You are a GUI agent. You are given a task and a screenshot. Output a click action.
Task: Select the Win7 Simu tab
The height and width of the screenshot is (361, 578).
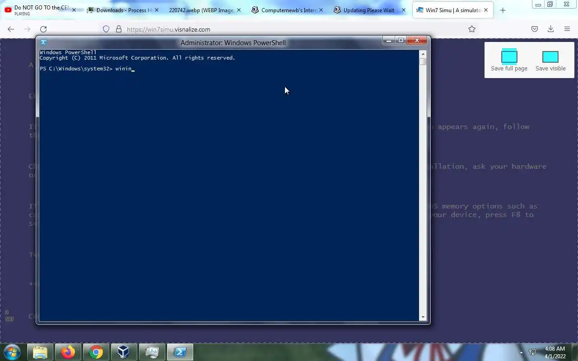click(453, 10)
